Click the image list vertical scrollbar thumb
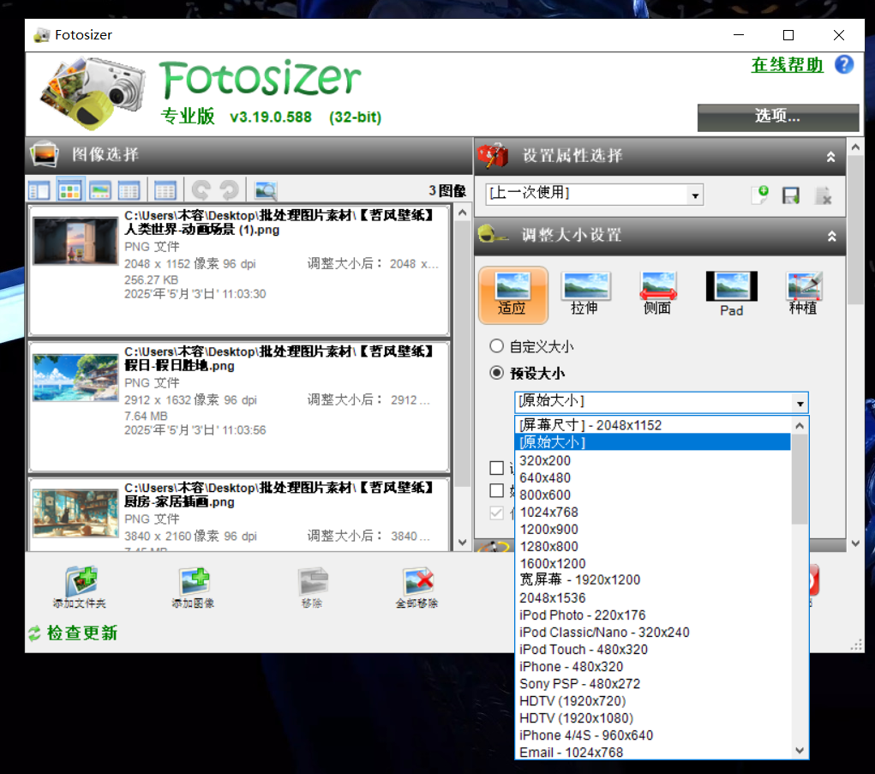The height and width of the screenshot is (774, 875). tap(462, 354)
